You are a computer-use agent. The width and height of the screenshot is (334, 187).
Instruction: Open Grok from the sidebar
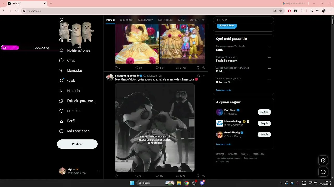tap(67, 81)
